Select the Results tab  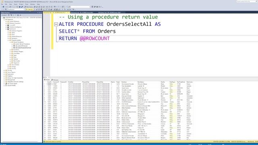coord(47,80)
